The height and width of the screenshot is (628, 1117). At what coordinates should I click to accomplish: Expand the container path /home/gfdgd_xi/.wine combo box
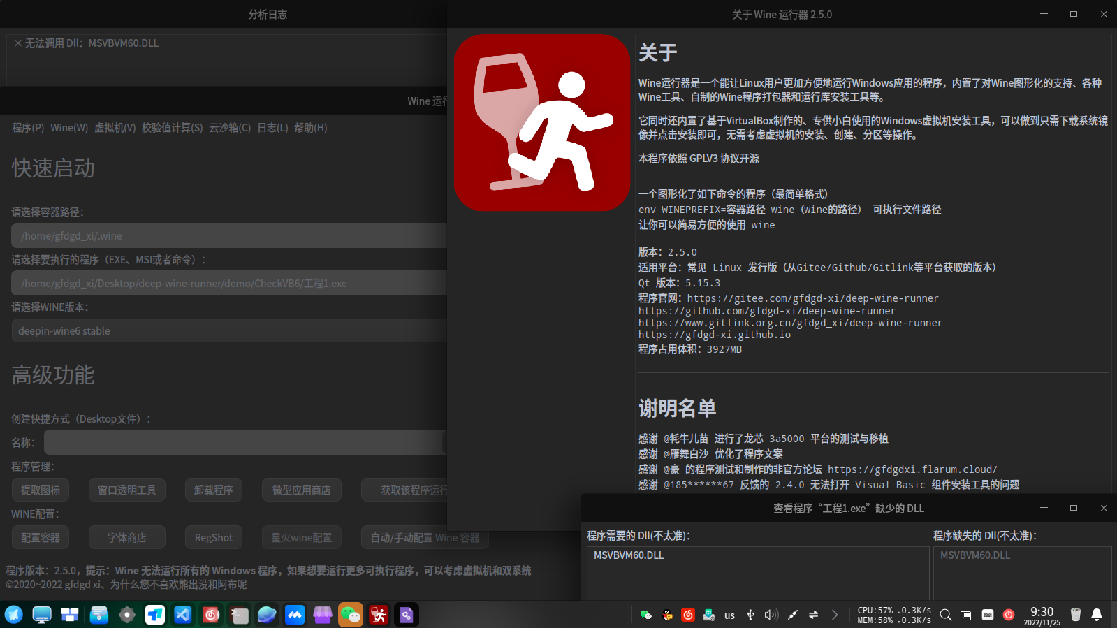click(229, 235)
